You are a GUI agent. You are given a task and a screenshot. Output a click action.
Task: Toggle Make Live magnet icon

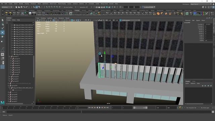coord(60,7)
